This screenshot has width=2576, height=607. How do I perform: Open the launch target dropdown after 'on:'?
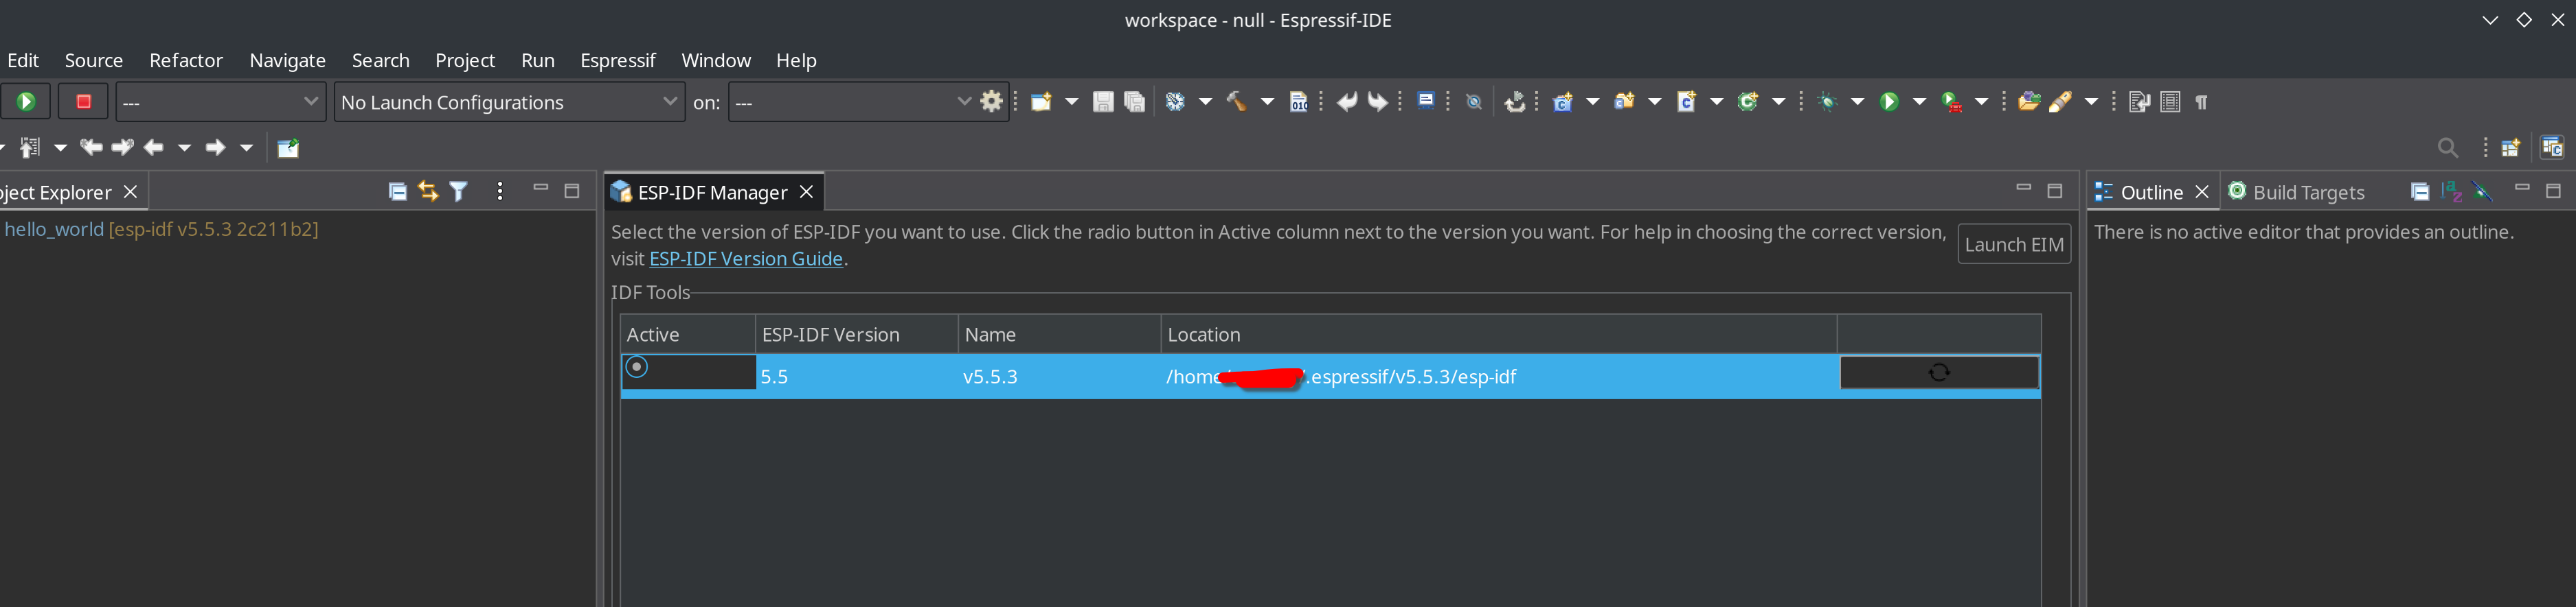click(852, 102)
